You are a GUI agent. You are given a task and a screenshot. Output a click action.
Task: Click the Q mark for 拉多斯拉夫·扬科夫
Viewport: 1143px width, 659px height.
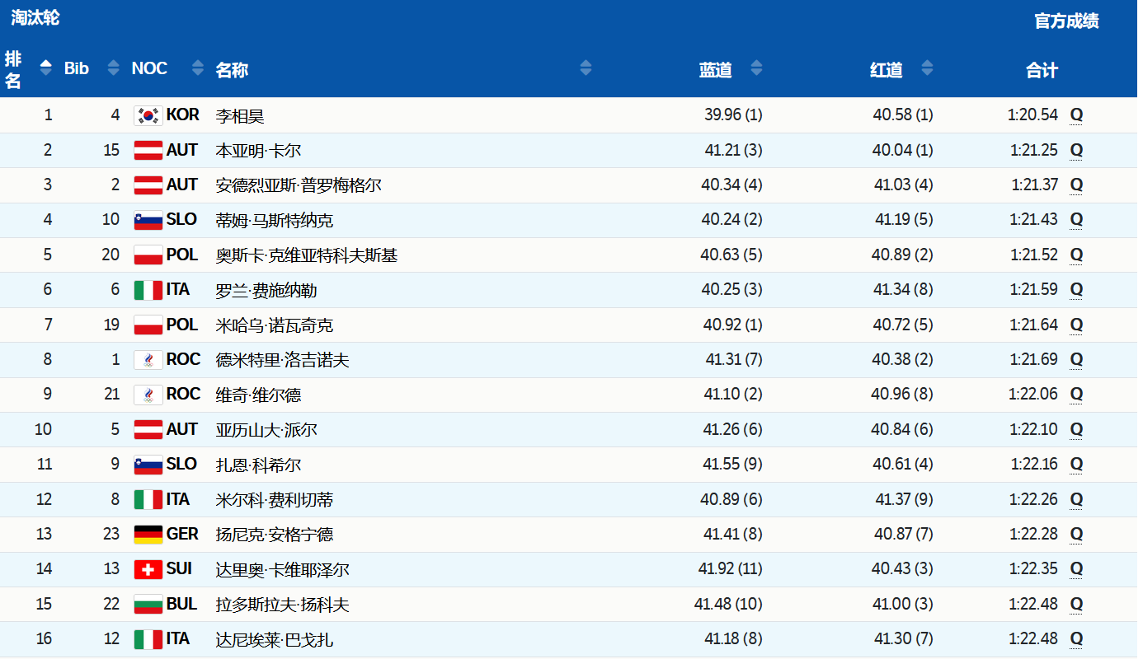1076,605
